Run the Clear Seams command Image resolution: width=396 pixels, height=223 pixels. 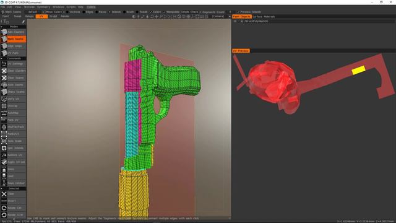pyautogui.click(x=14, y=78)
